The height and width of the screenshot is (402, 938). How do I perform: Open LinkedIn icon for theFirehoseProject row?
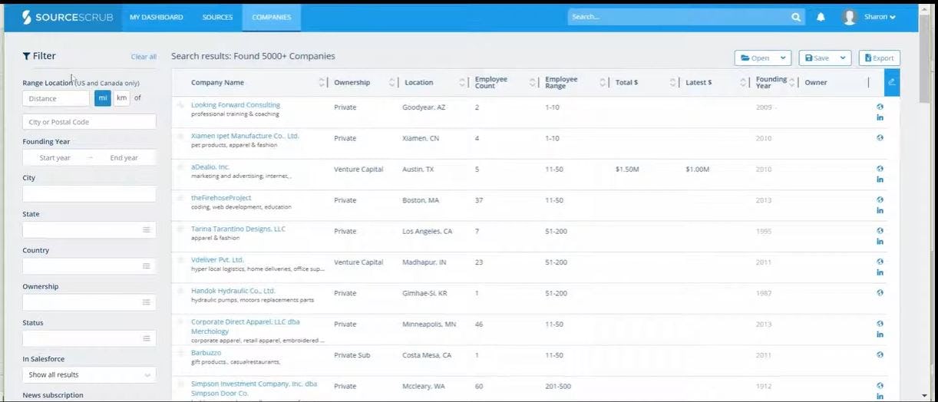pyautogui.click(x=880, y=210)
